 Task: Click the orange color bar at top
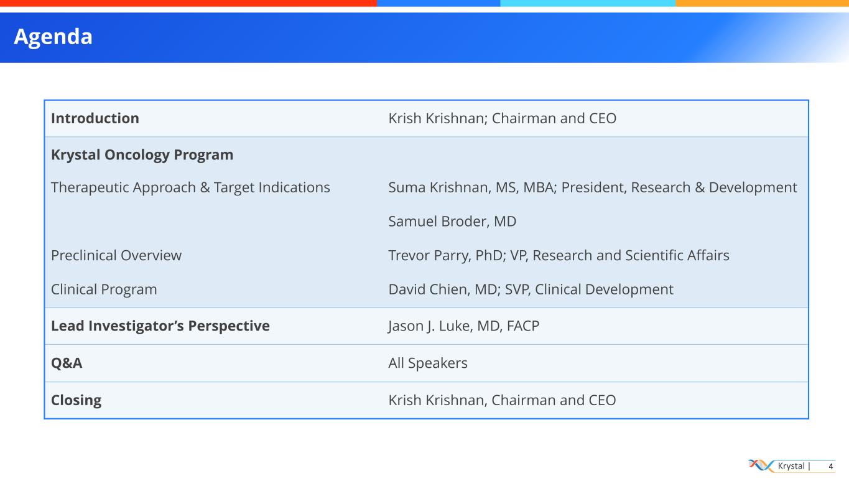(x=762, y=3)
